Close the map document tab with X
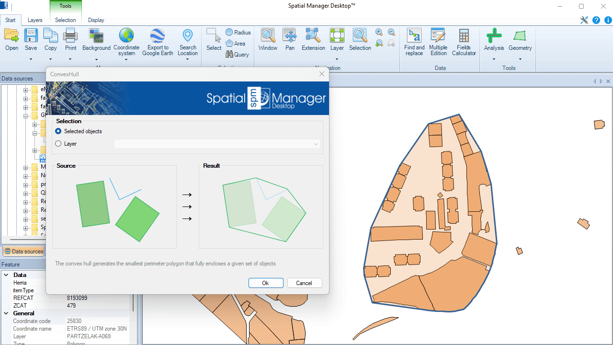Image resolution: width=613 pixels, height=345 pixels. [x=608, y=81]
